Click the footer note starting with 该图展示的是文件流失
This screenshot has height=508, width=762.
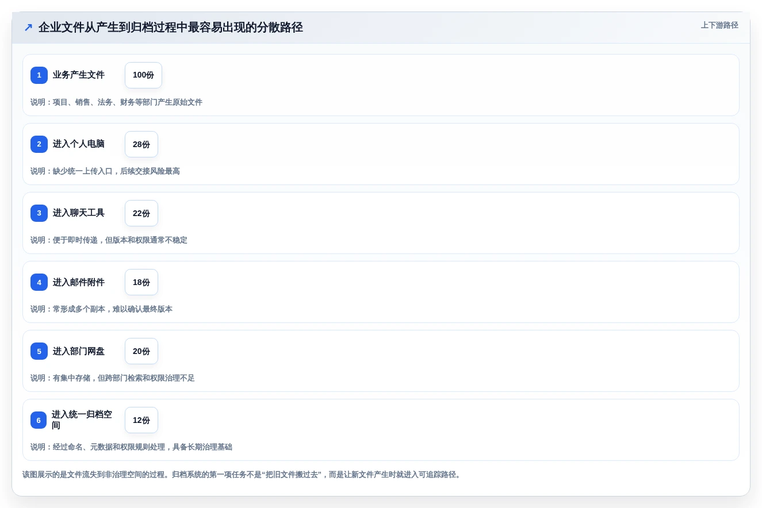pos(242,475)
